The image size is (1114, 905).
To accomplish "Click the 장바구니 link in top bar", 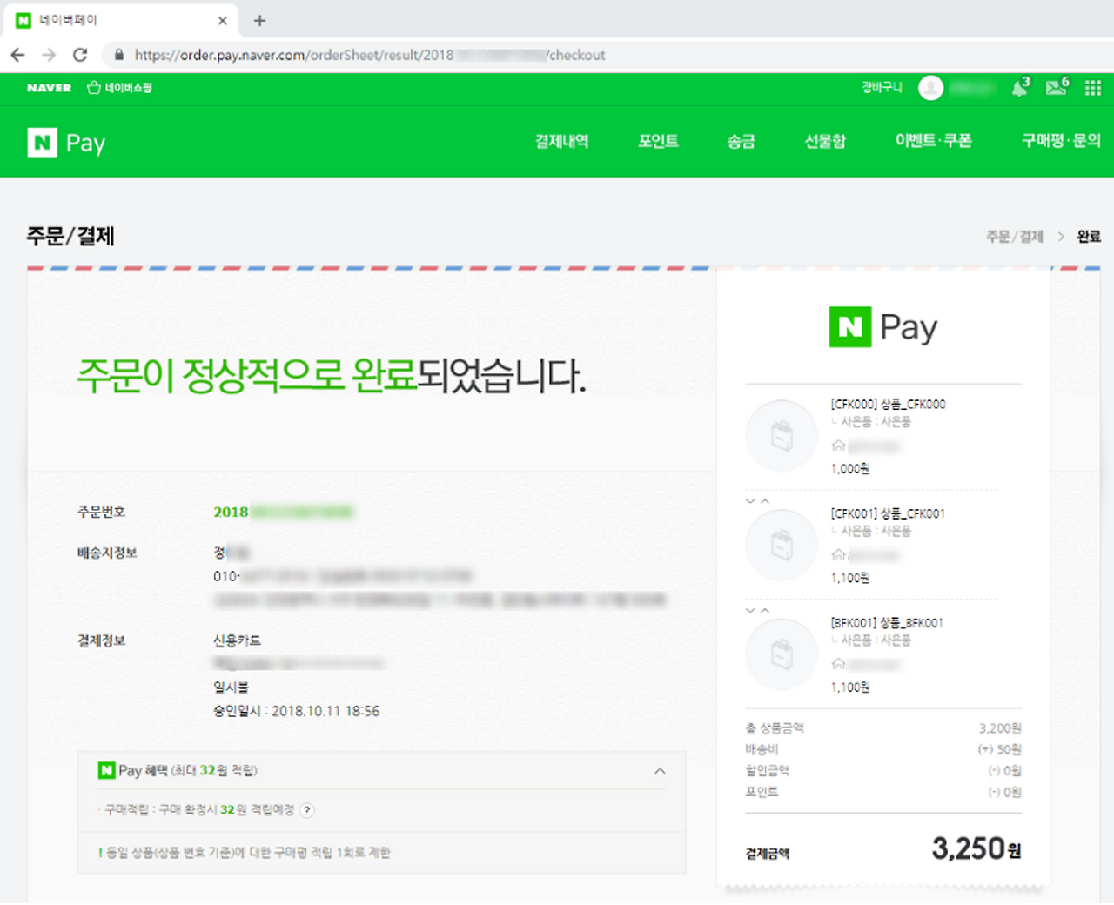I will [x=881, y=87].
